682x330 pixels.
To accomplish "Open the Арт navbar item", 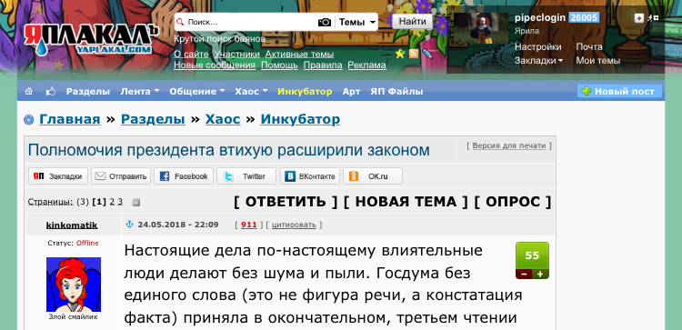I will (x=351, y=91).
